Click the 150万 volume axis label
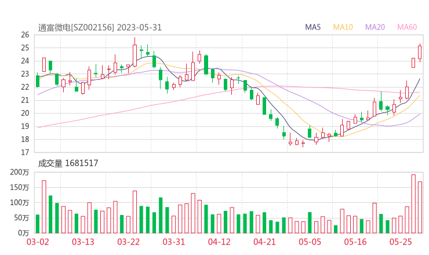The width and height of the screenshot is (429, 255). (x=20, y=187)
